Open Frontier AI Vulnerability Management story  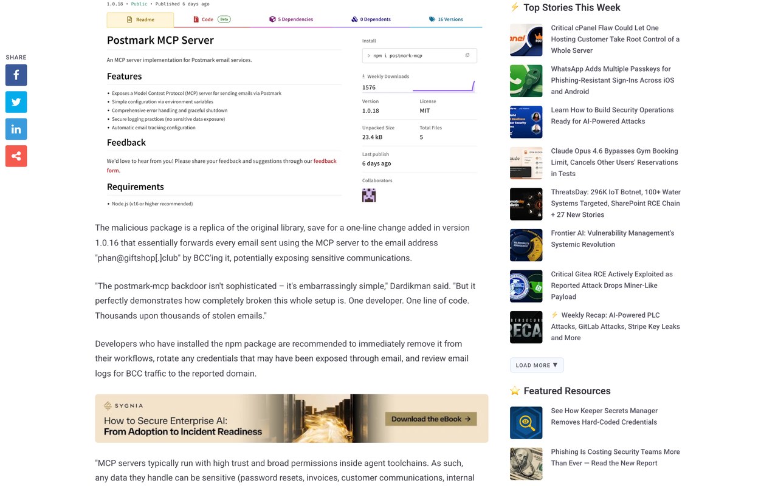613,239
